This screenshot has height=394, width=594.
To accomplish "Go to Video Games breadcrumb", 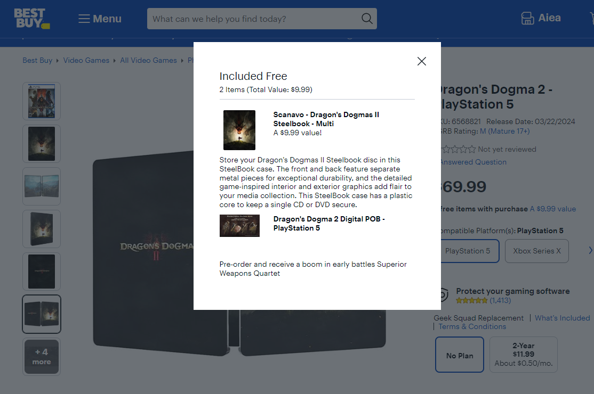I will (x=86, y=60).
